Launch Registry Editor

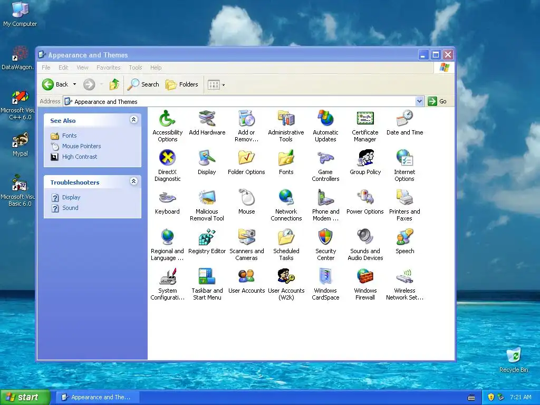click(x=207, y=242)
